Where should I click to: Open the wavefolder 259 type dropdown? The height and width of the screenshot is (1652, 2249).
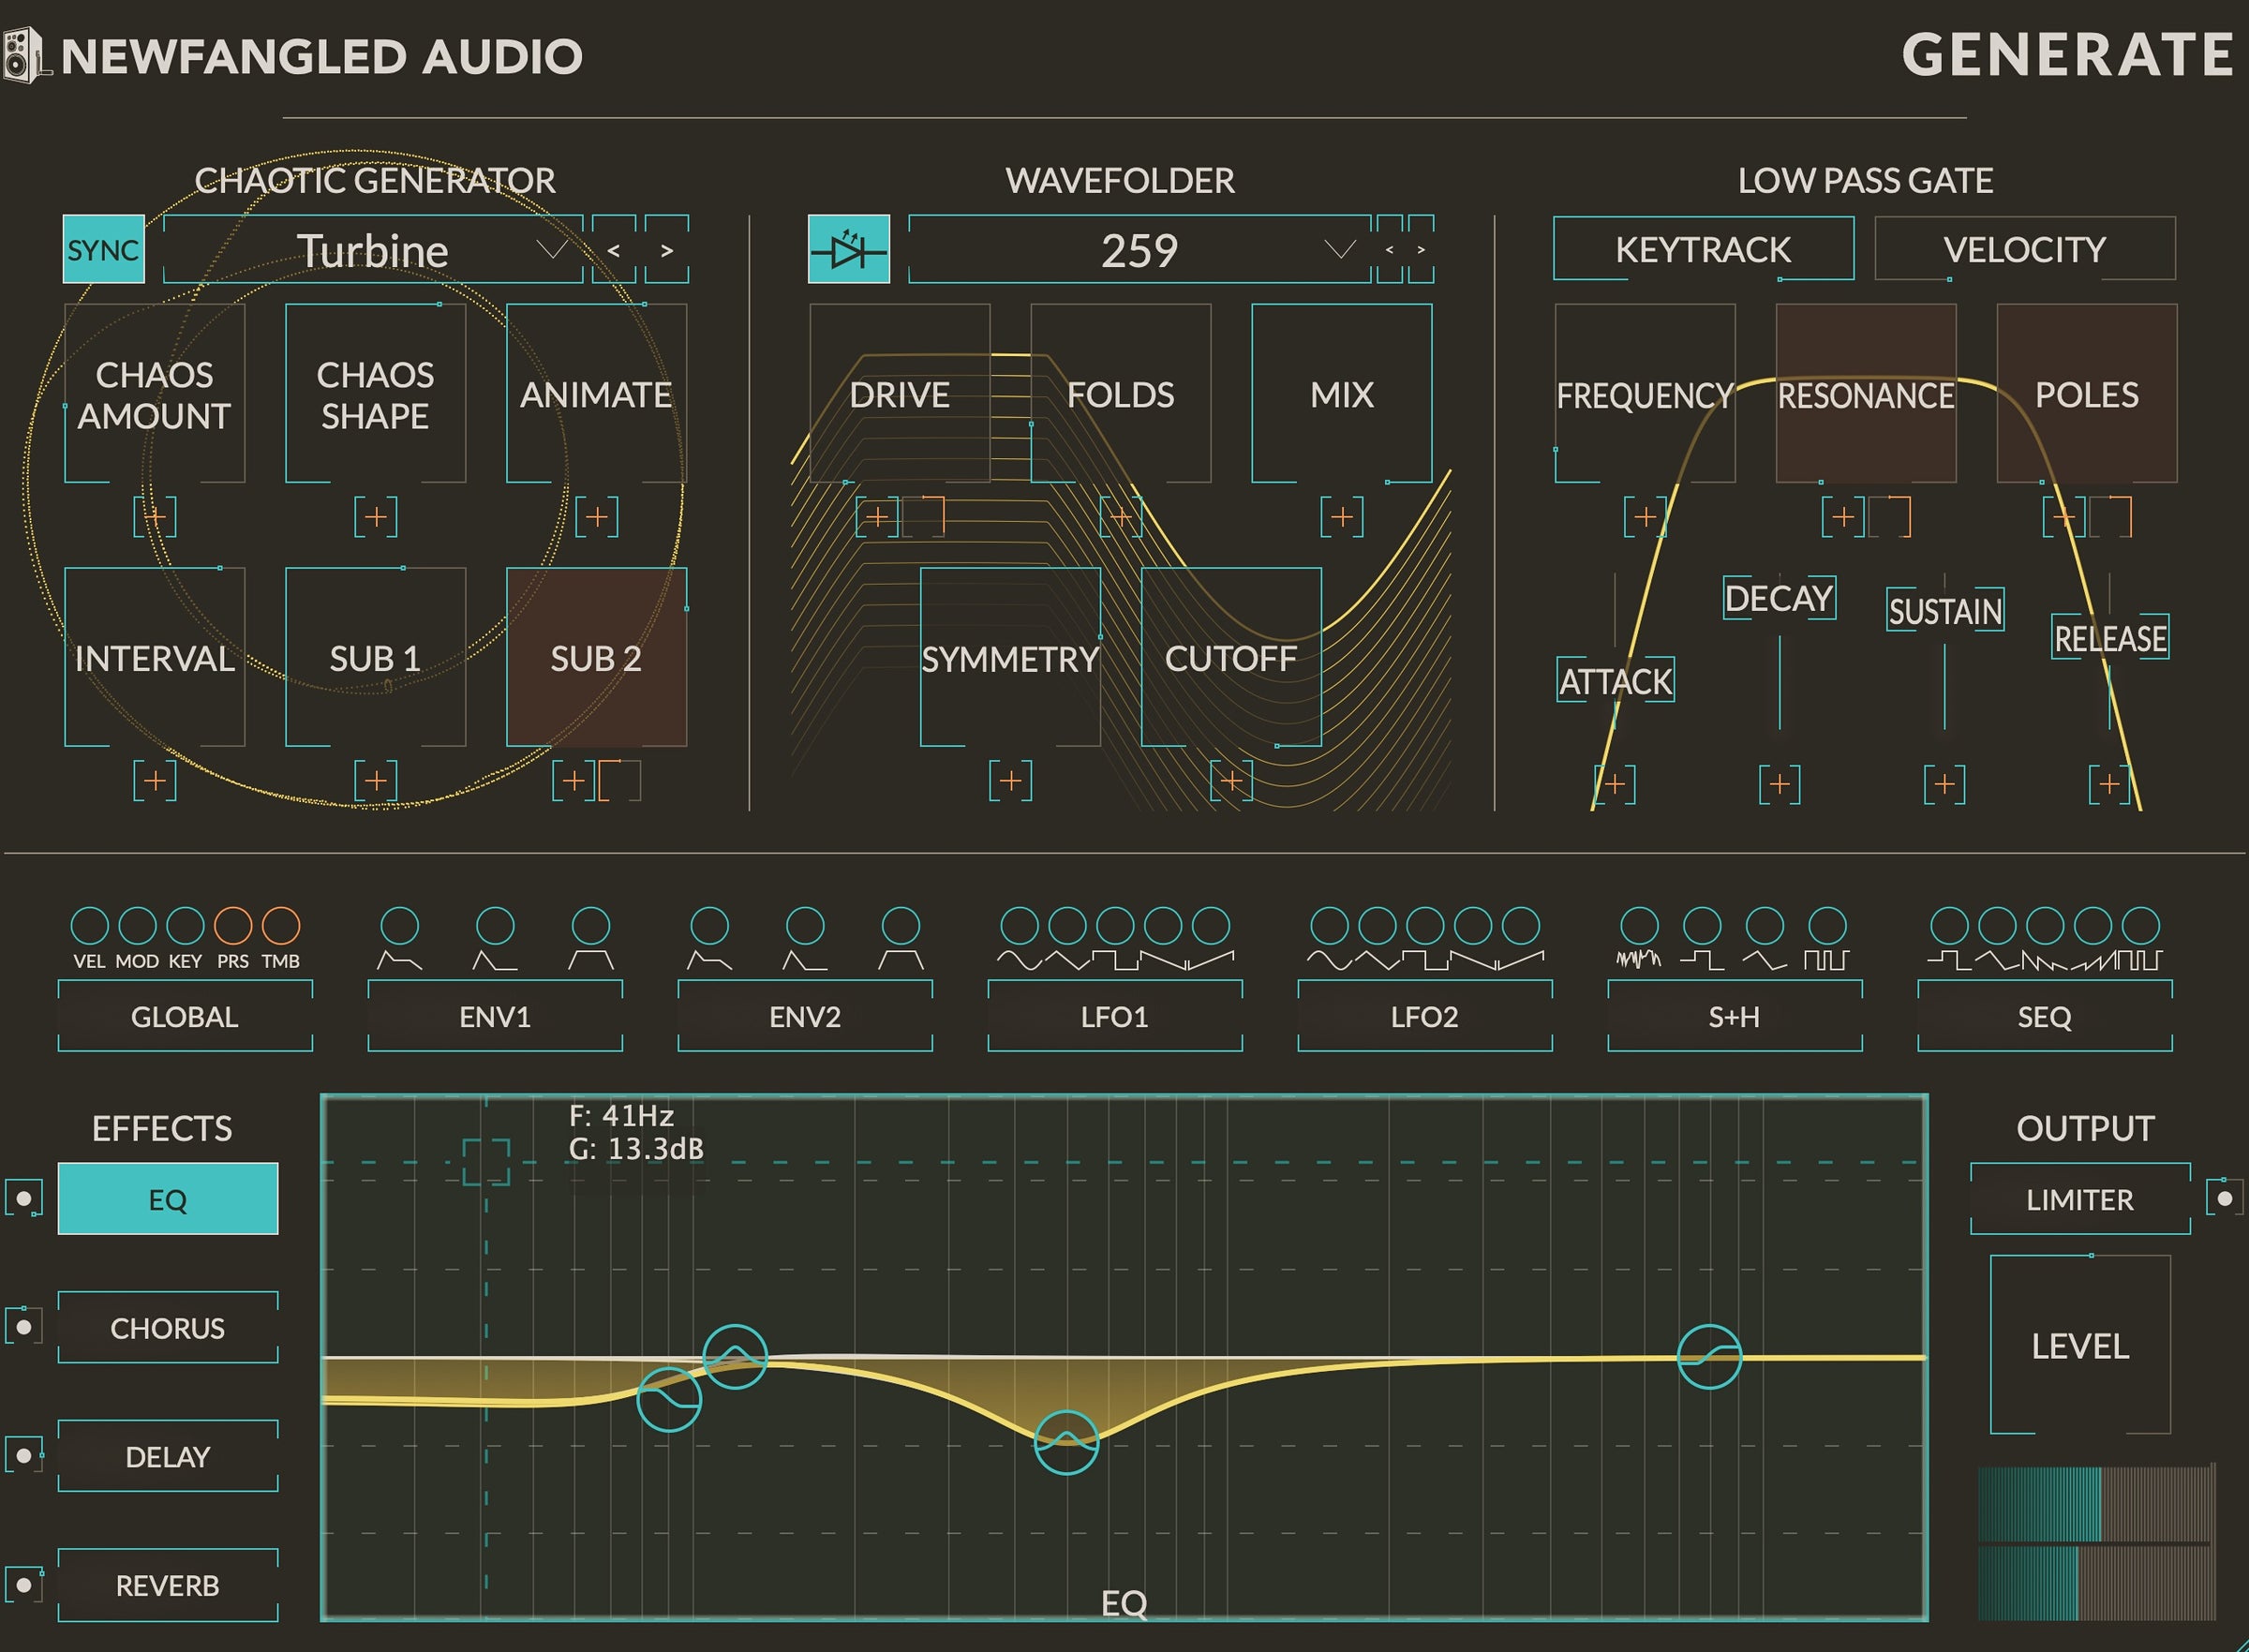point(1139,249)
